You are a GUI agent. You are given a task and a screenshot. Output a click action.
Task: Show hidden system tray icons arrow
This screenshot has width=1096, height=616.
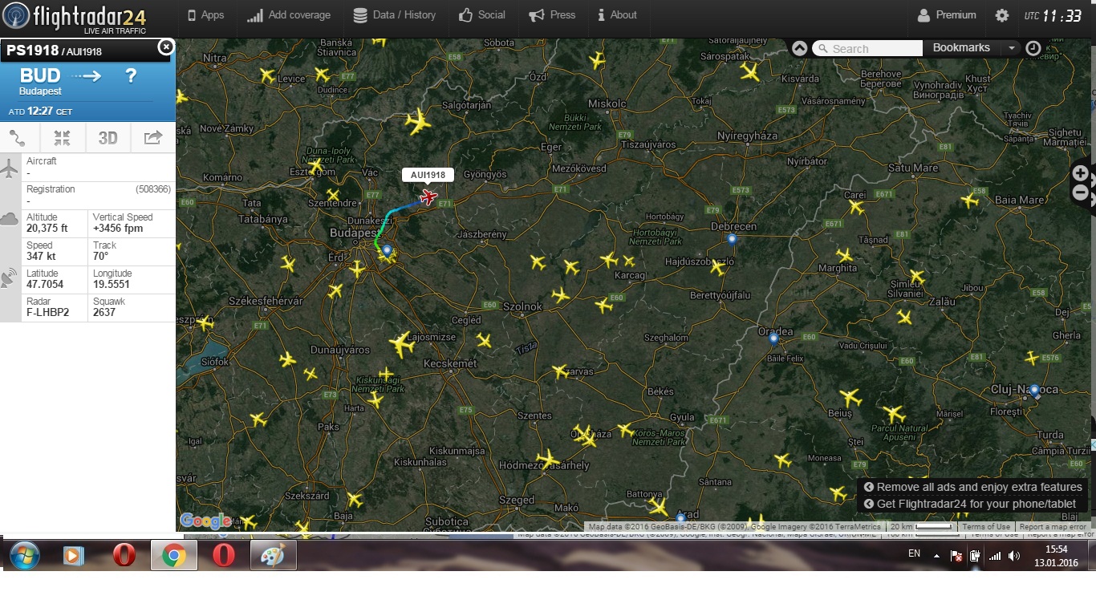(936, 555)
